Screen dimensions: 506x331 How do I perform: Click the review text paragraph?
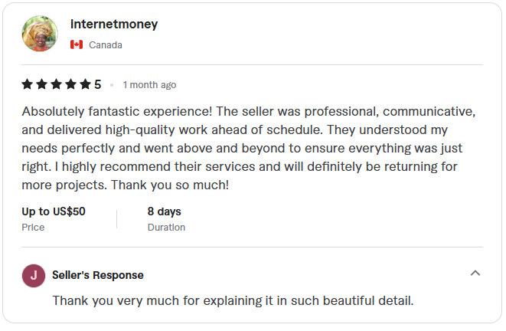pyautogui.click(x=250, y=147)
